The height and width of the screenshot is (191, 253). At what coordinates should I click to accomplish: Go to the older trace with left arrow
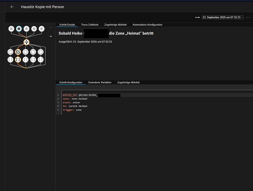(198, 17)
